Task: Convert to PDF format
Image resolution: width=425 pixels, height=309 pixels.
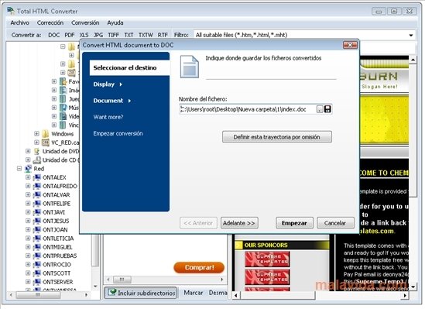Action: click(70, 35)
